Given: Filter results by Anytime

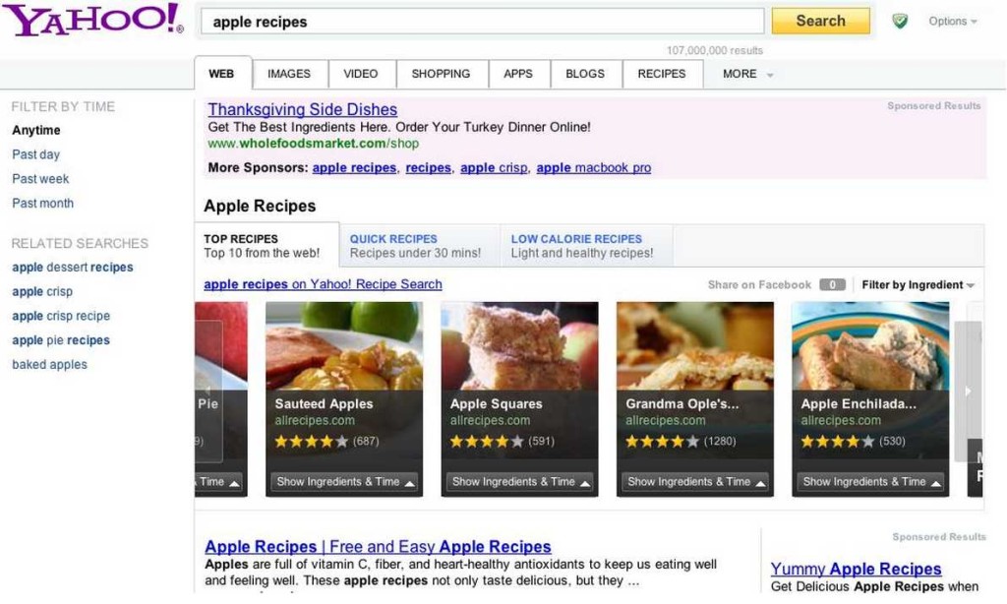Looking at the screenshot, I should pos(36,131).
